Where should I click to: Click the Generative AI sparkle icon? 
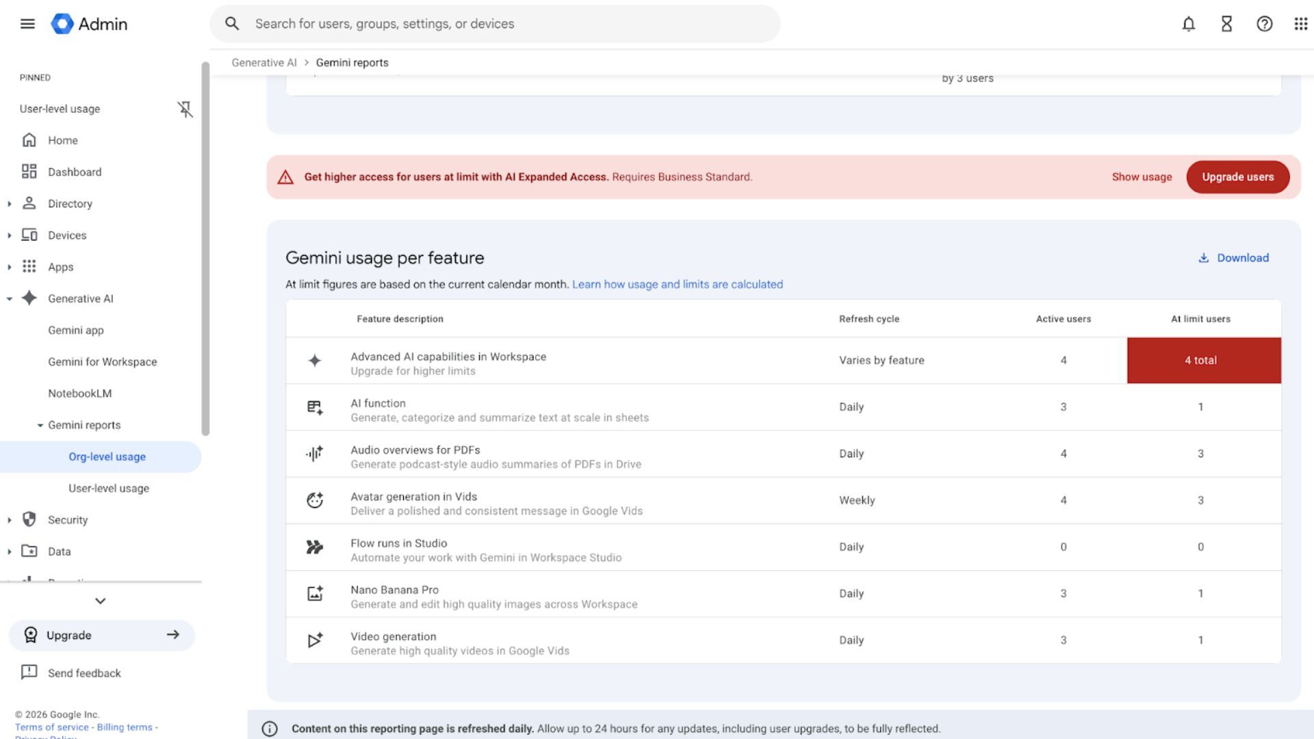29,298
